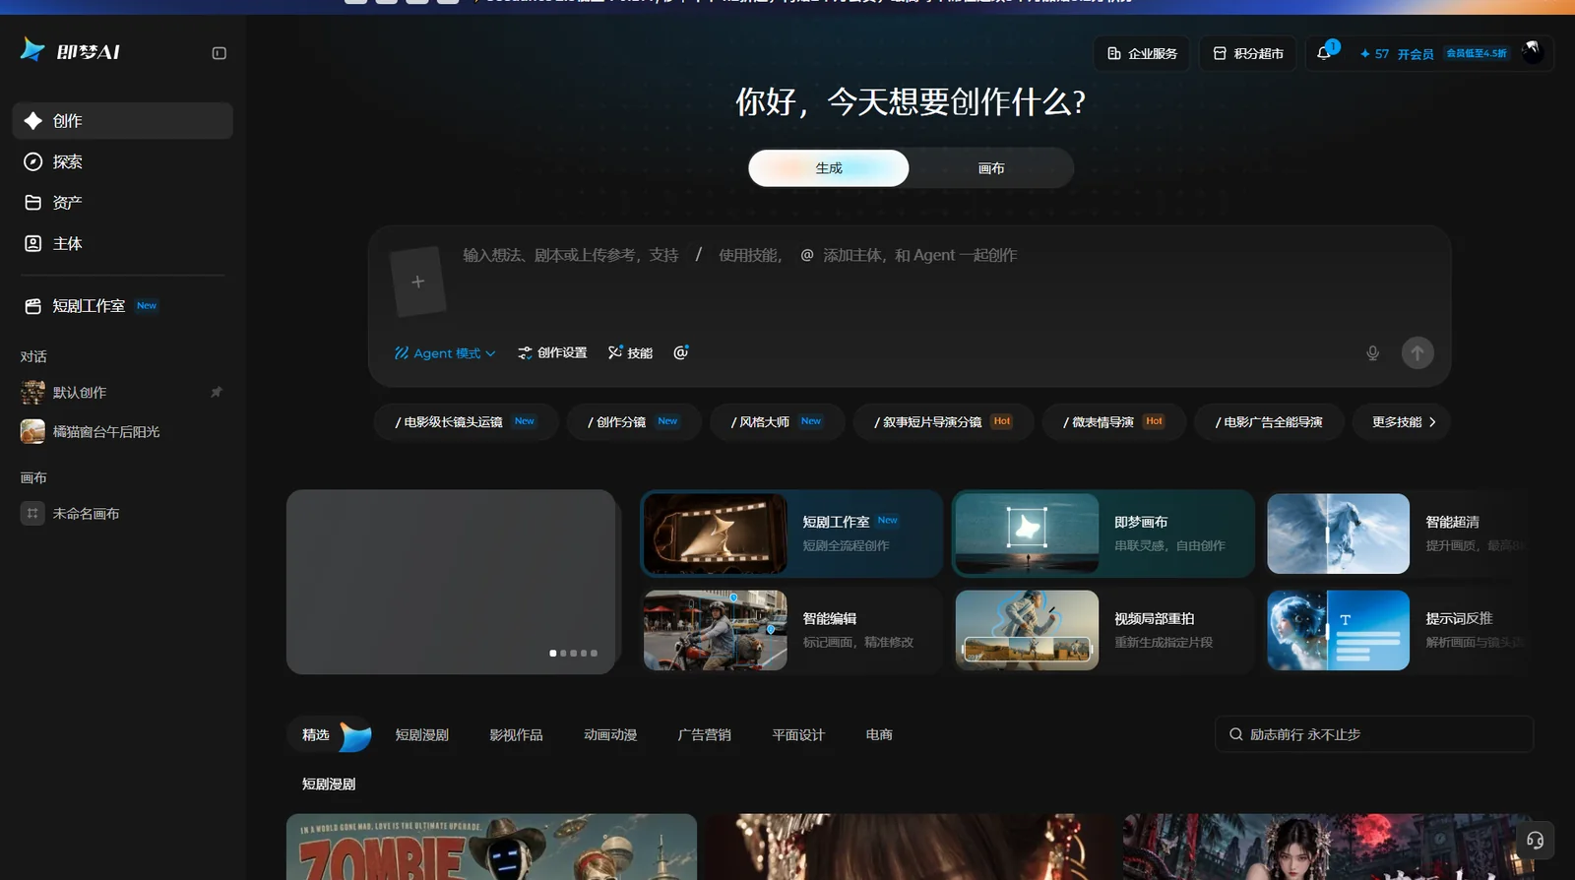
Task: Select the 叙事短片导演分镜 skill chip
Action: coord(943,421)
